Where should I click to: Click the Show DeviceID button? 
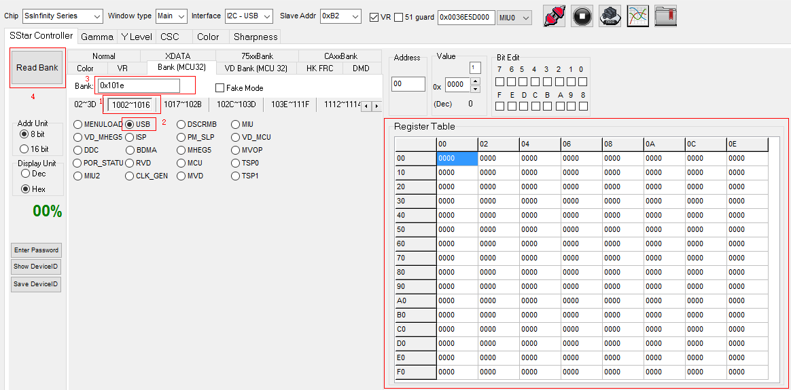click(36, 267)
